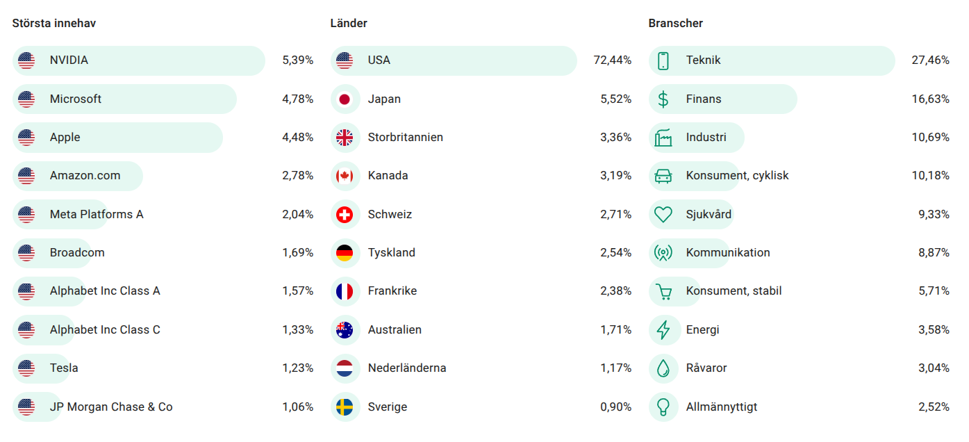
Task: Click the Allmännyttigt light bulb icon
Action: pyautogui.click(x=663, y=407)
